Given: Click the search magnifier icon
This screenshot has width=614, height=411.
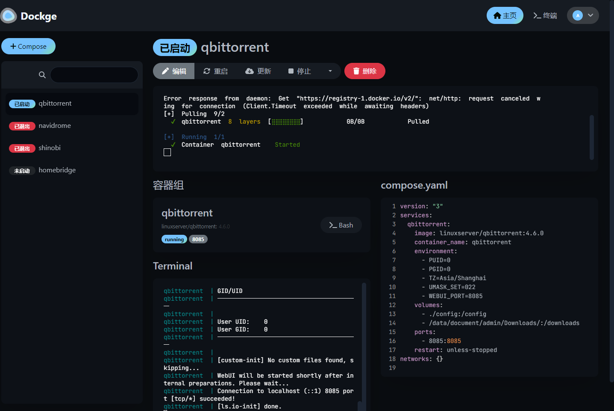Looking at the screenshot, I should tap(42, 75).
